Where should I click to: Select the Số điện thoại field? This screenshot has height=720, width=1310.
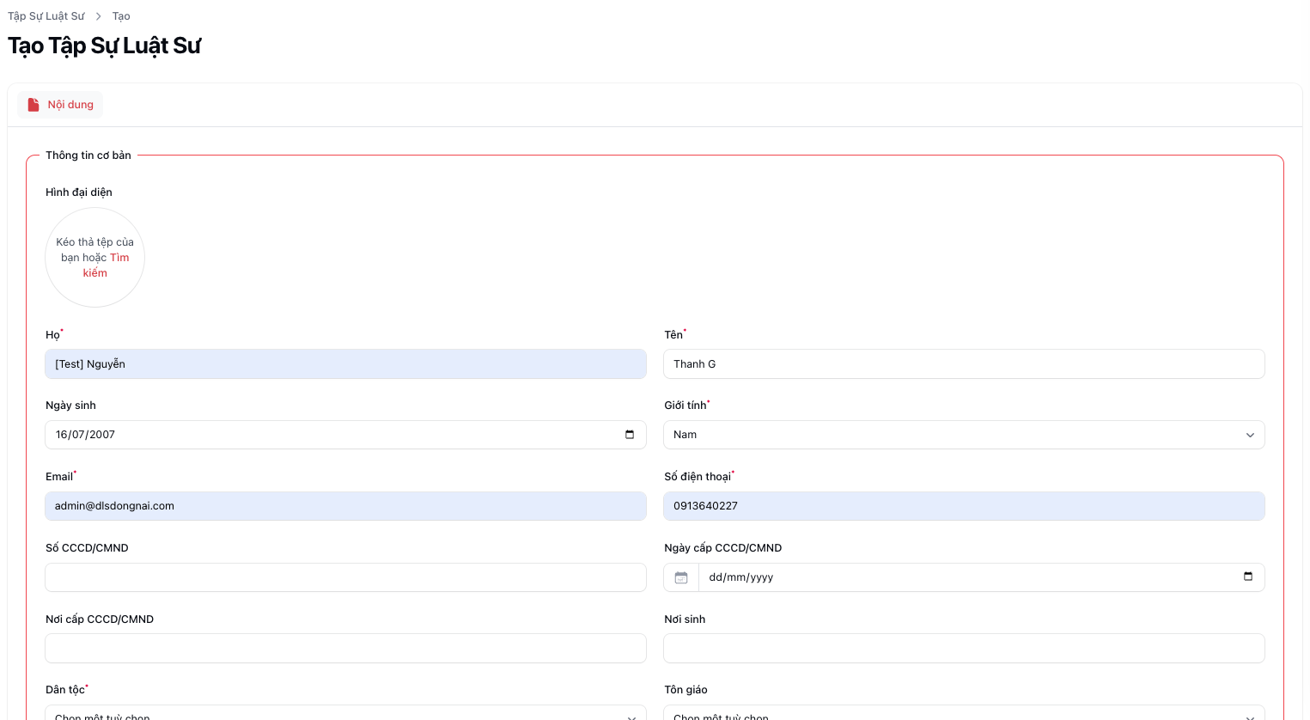963,505
